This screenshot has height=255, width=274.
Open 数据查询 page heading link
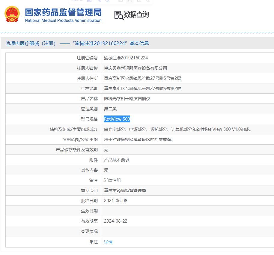pyautogui.click(x=136, y=14)
